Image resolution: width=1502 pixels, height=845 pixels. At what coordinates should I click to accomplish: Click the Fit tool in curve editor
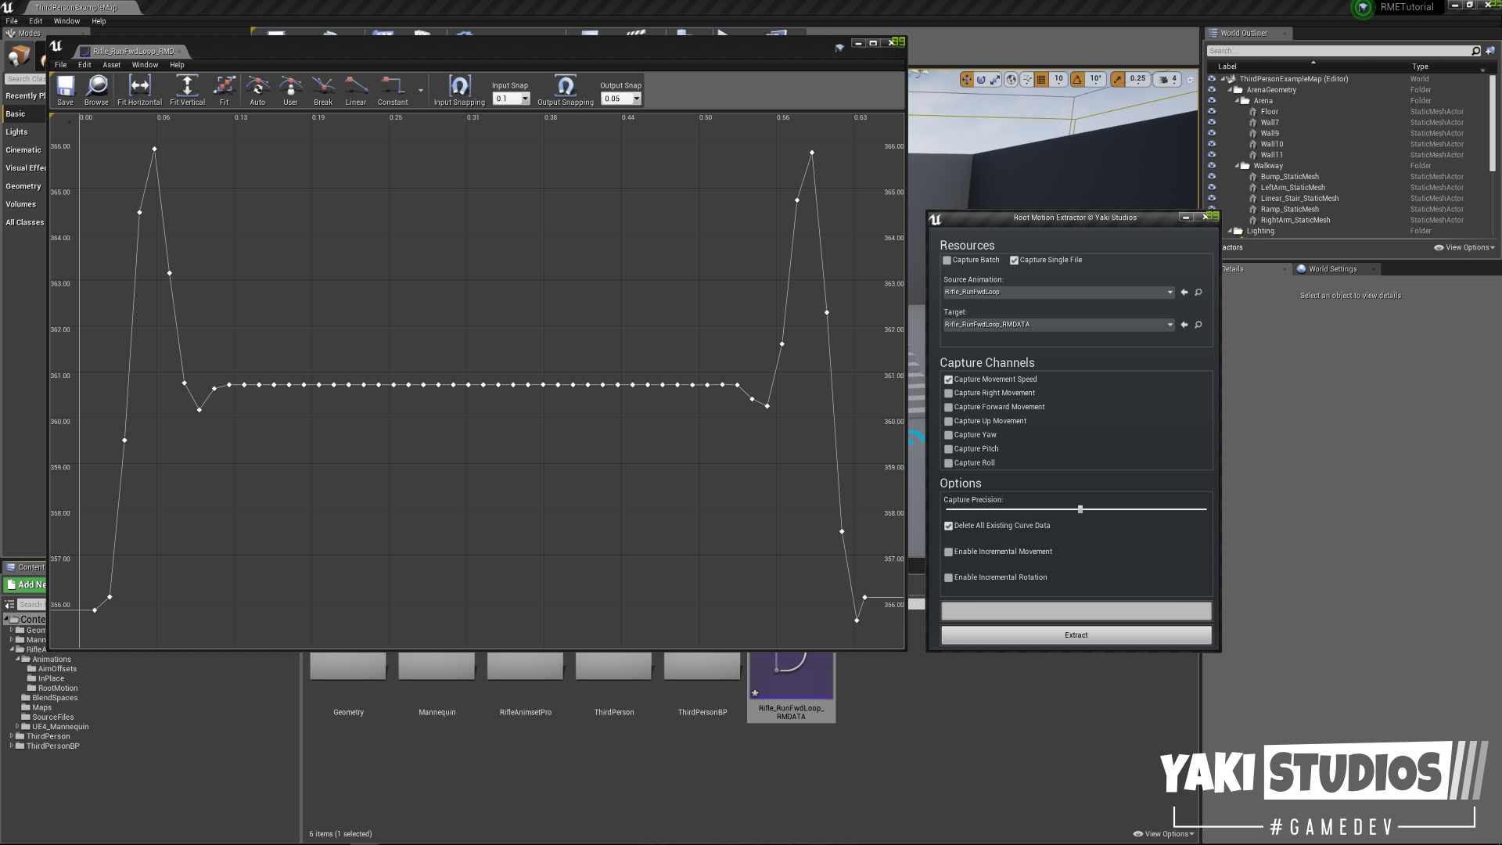tap(224, 90)
